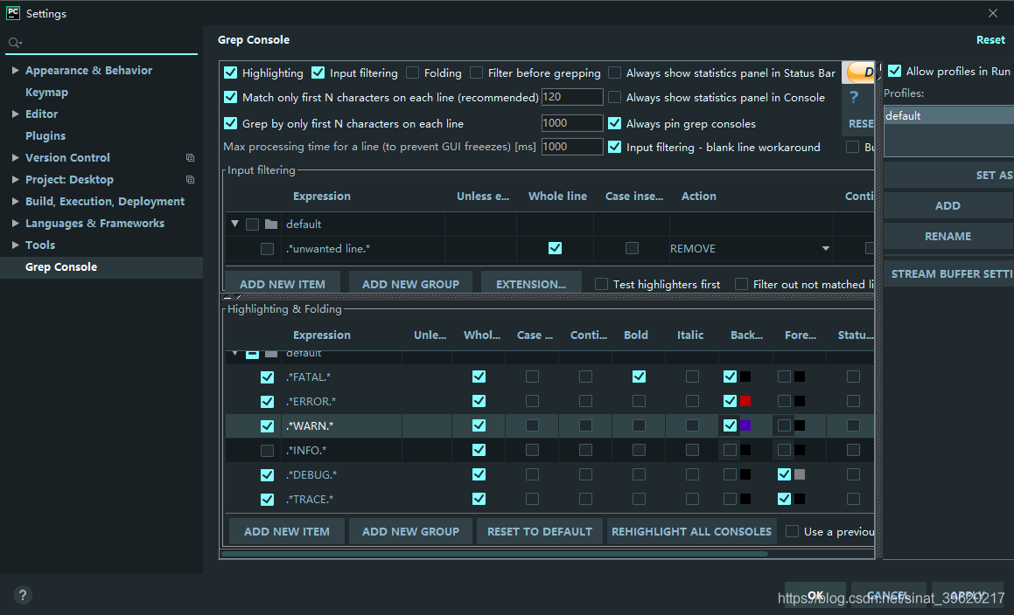Enable the Folding checkbox
Viewport: 1014px width, 615px height.
pos(412,73)
